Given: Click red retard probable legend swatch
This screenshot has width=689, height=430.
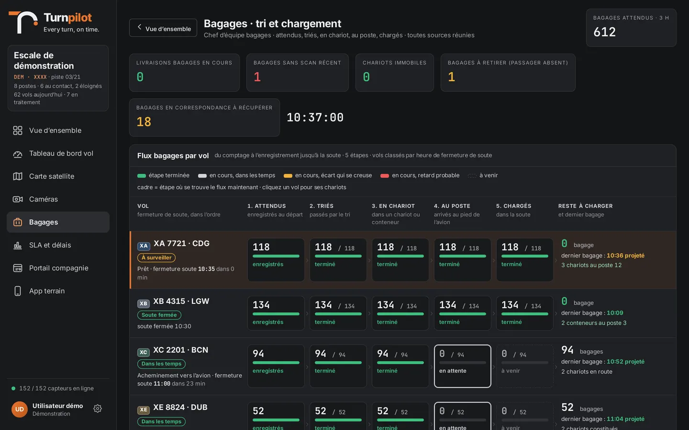Looking at the screenshot, I should point(385,175).
